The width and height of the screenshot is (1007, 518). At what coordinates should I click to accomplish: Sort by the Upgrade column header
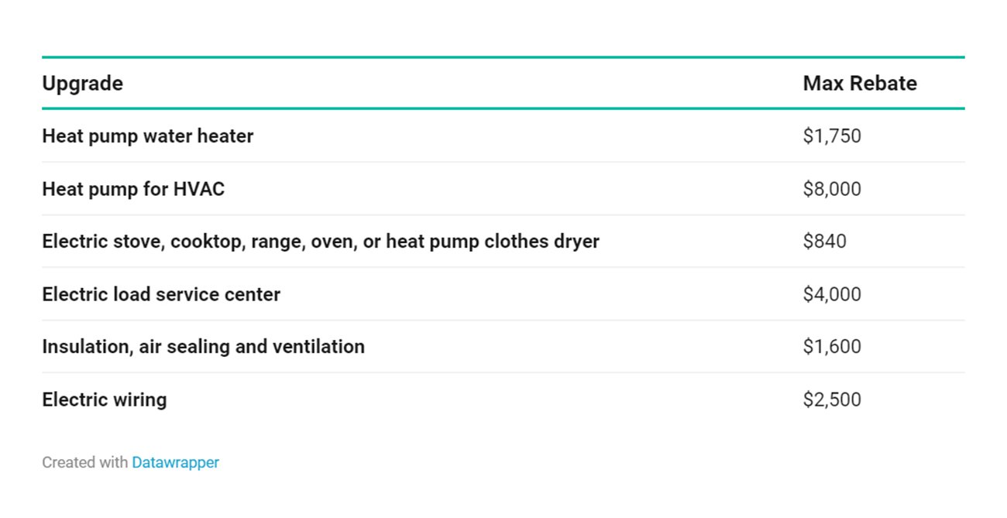(82, 84)
